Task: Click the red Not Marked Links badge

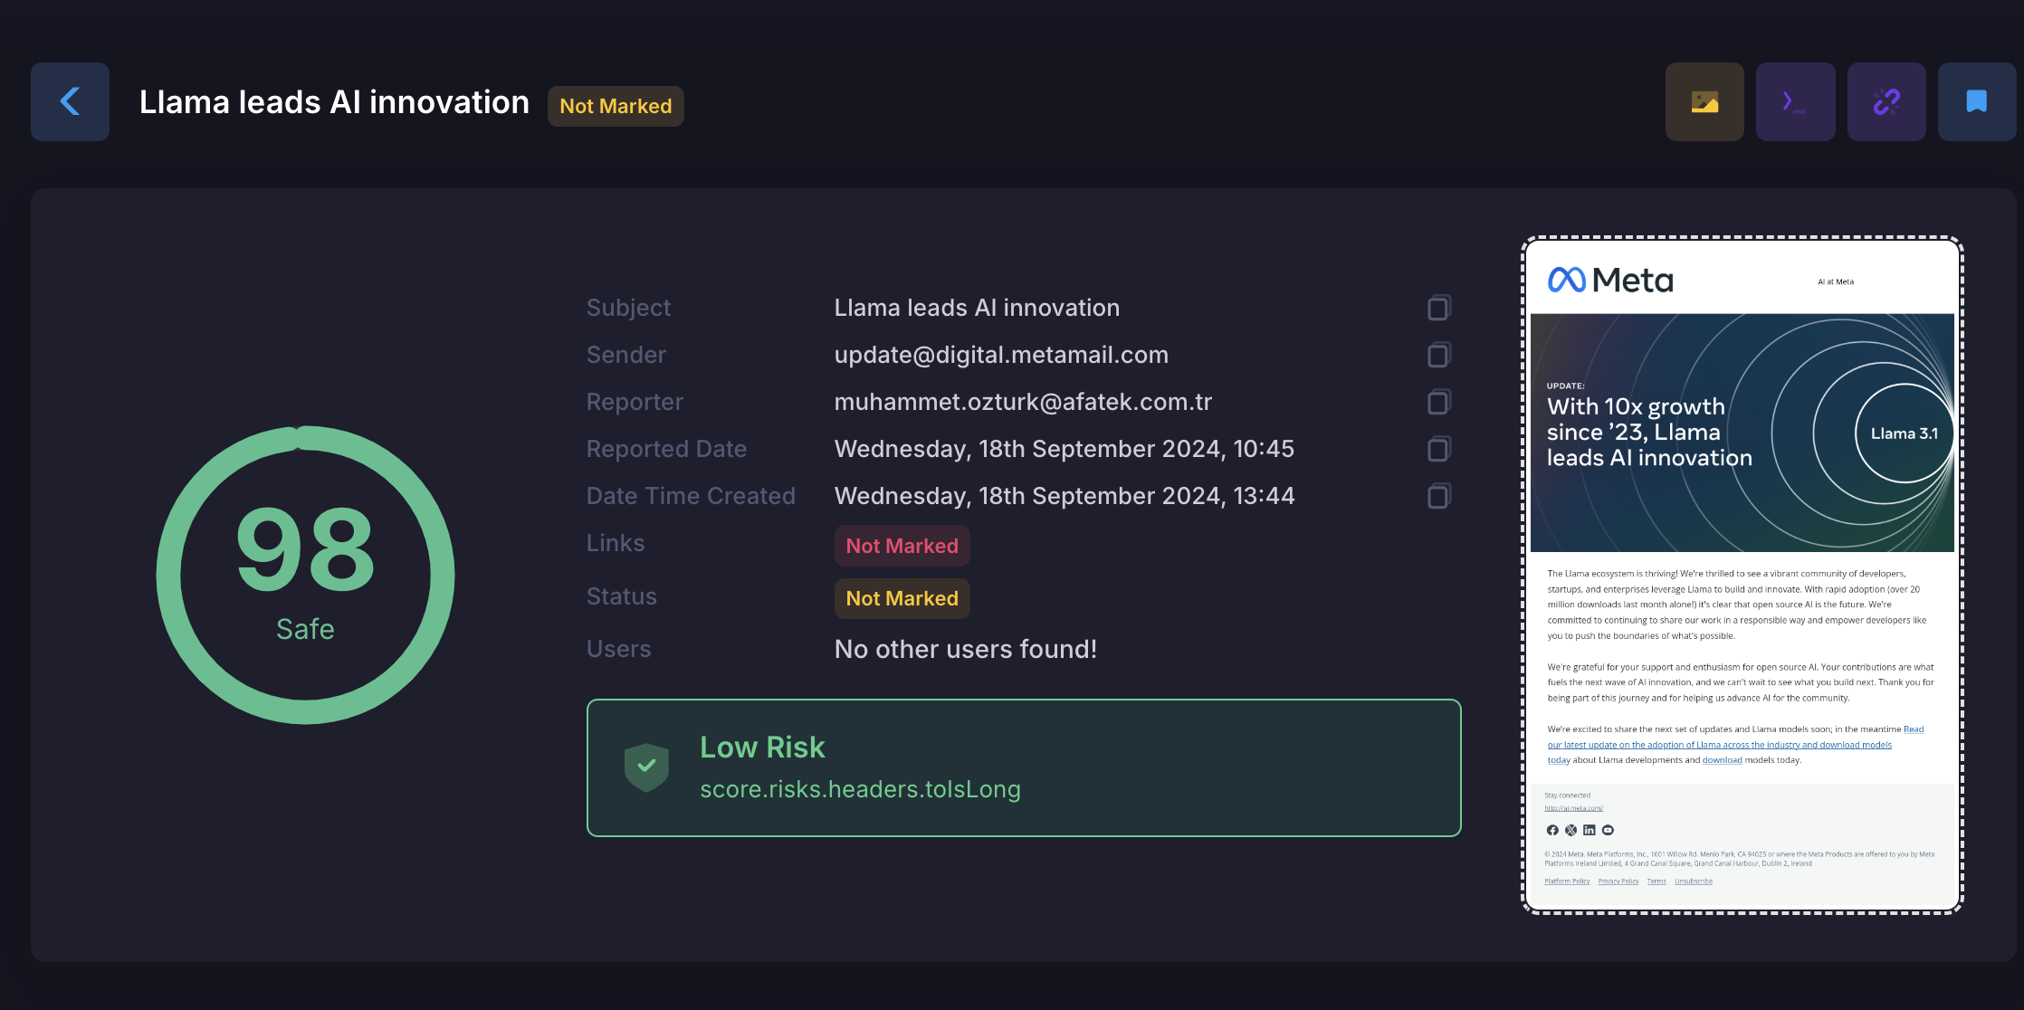Action: click(902, 546)
